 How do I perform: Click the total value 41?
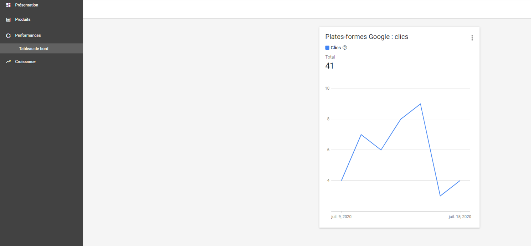coord(329,66)
